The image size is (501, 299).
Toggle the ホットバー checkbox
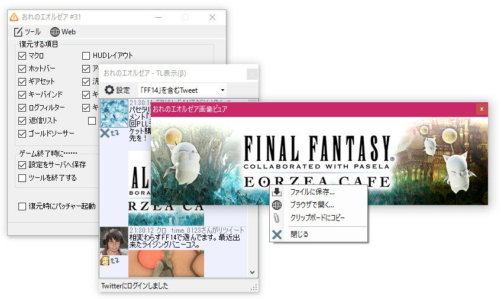(x=22, y=69)
